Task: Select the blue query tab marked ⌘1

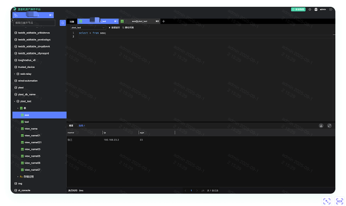Action: (x=98, y=21)
